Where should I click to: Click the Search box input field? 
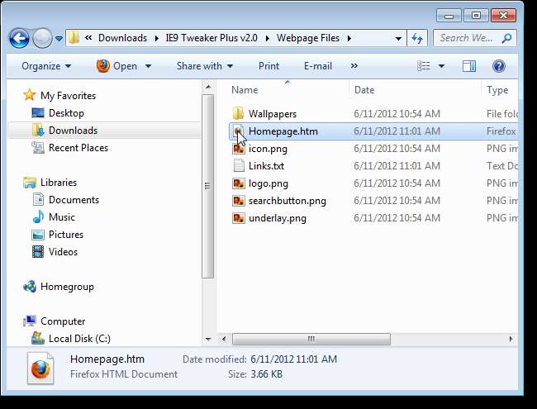point(467,38)
